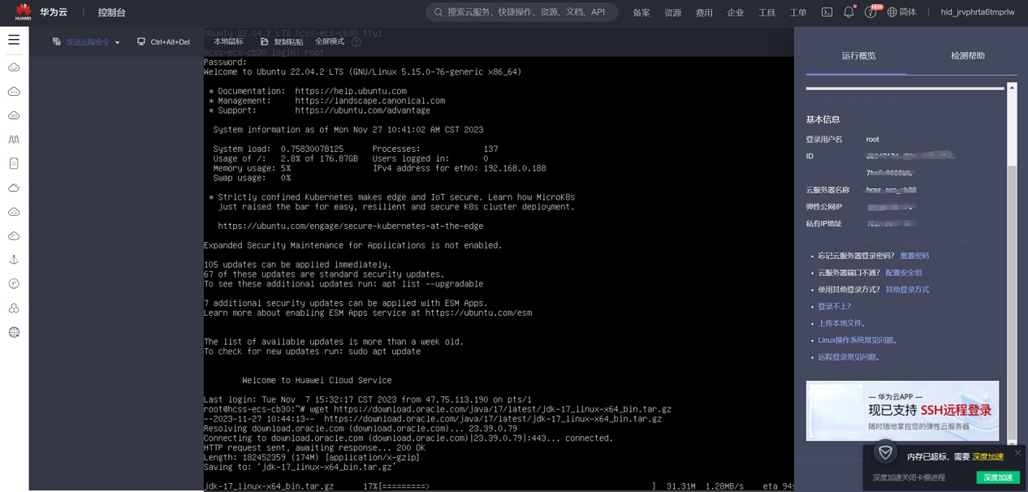Close the memory warning popup

(x=1017, y=453)
